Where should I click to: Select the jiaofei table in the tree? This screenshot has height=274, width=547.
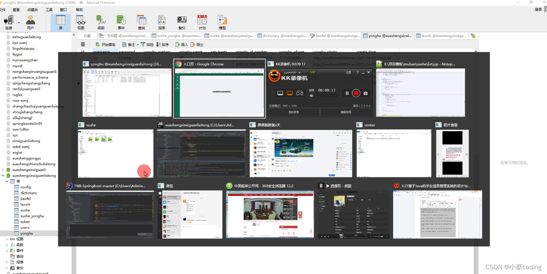25,199
